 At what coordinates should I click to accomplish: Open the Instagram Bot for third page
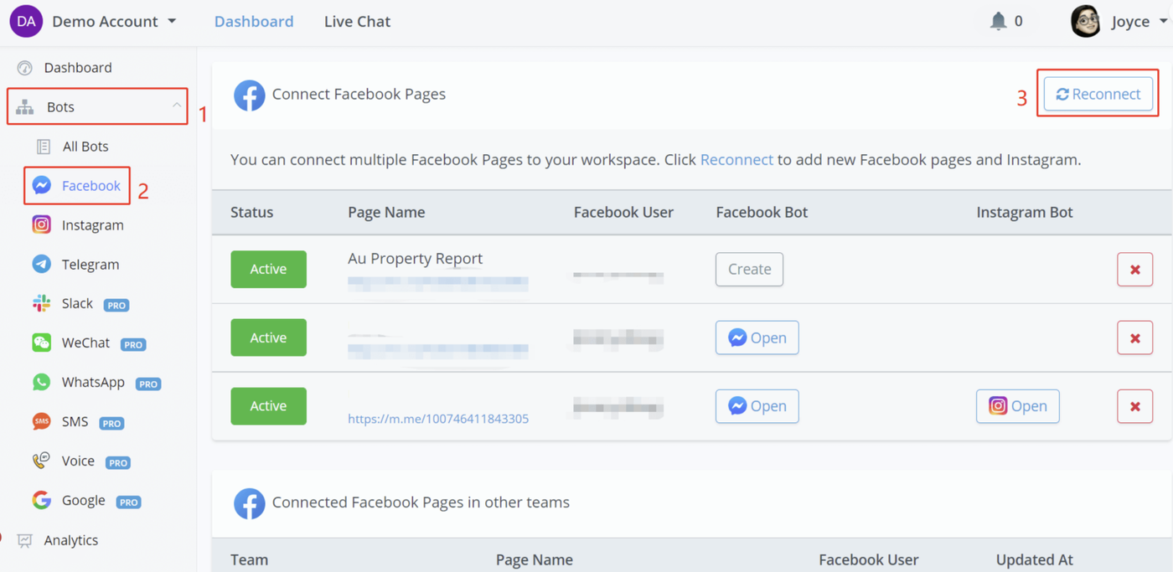click(x=1017, y=406)
